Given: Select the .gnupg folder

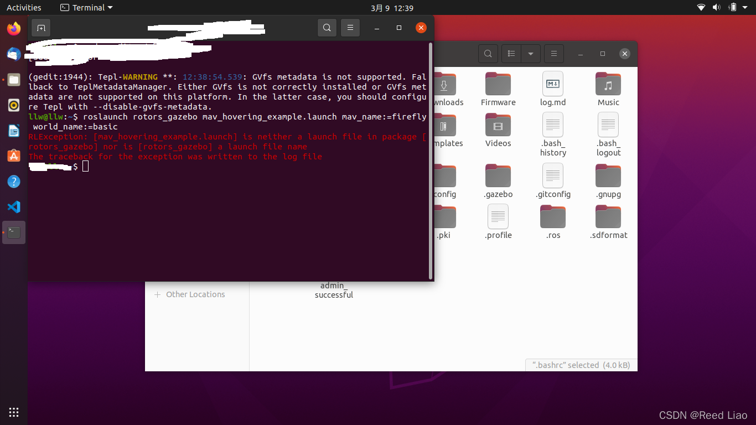Looking at the screenshot, I should tap(608, 181).
